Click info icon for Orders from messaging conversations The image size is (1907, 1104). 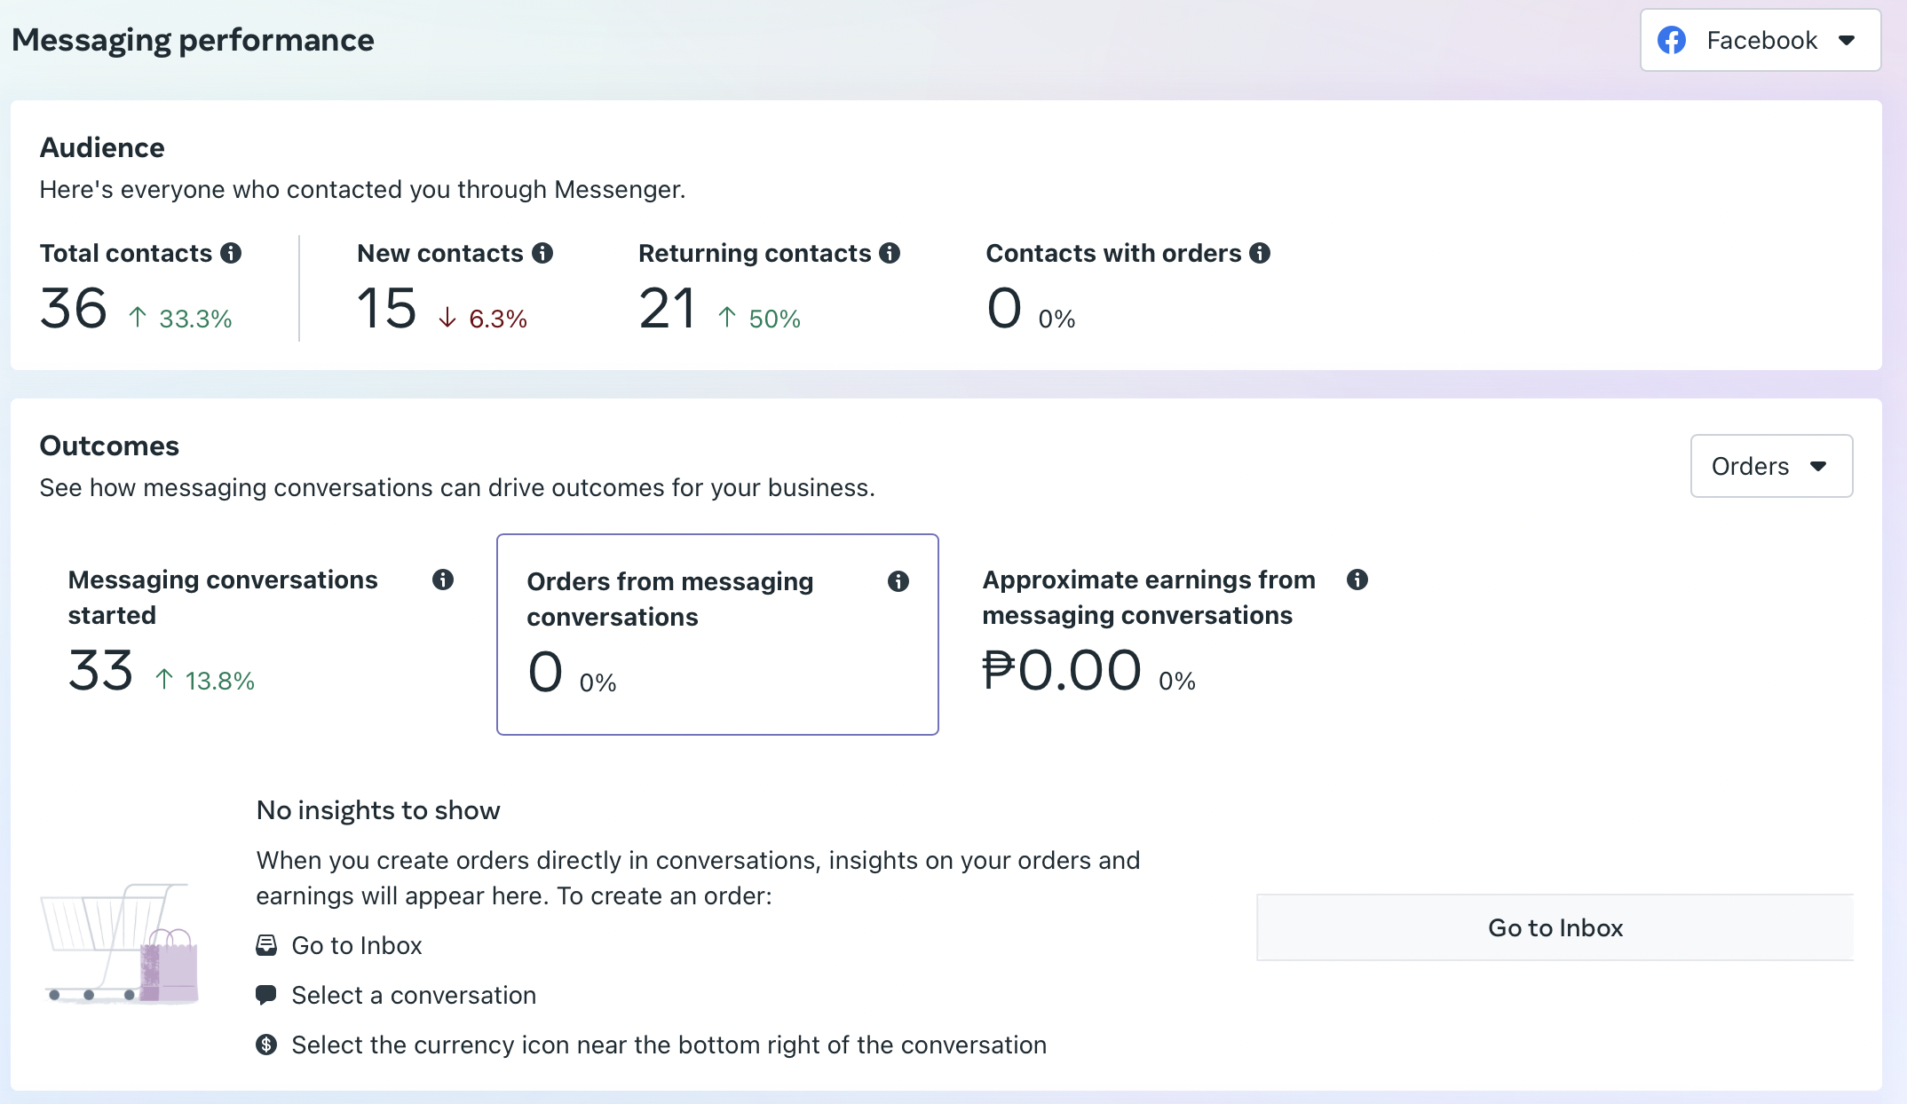click(x=898, y=581)
